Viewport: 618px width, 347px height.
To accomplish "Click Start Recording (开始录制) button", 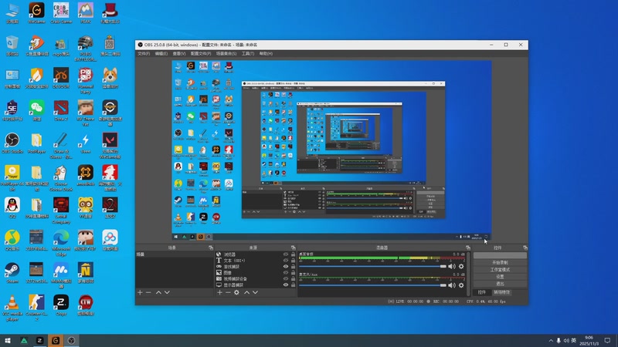I will point(500,262).
